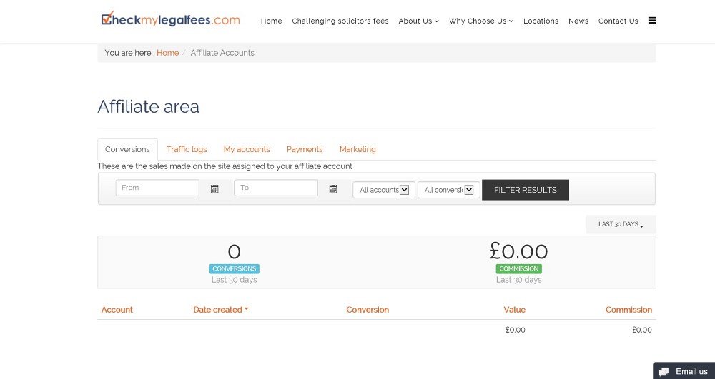Screen dimensions: 715x379
Task: Open the From date calendar picker
Action: (214, 189)
